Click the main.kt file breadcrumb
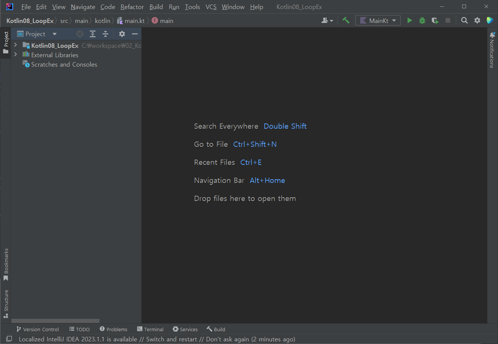 tap(131, 21)
